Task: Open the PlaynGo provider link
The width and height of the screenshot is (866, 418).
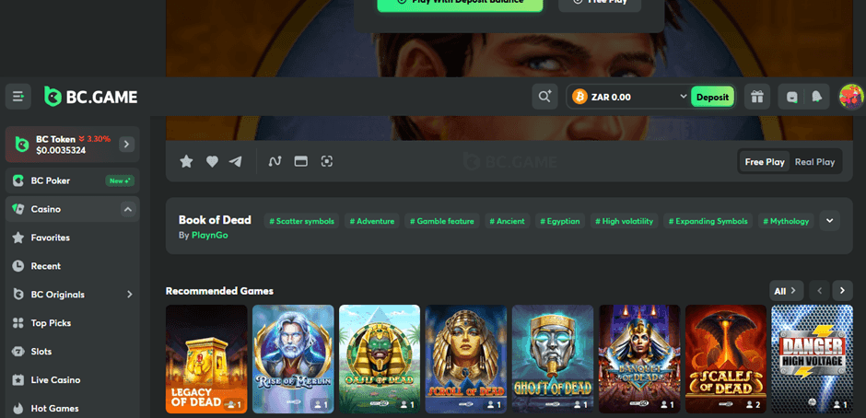Action: coord(209,236)
